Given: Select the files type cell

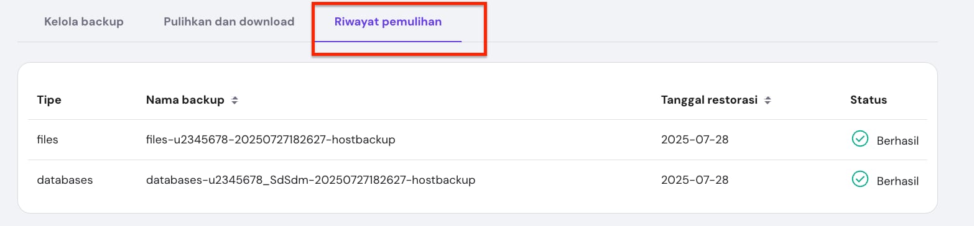Looking at the screenshot, I should (x=47, y=140).
